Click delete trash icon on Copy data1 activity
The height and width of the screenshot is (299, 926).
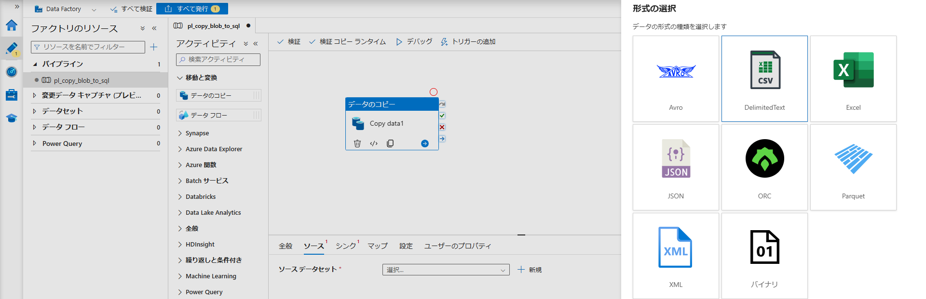point(357,143)
